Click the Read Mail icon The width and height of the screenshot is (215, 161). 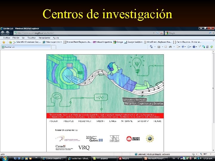pos(166,47)
